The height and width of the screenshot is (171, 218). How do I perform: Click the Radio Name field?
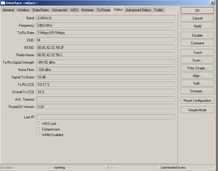point(106,55)
